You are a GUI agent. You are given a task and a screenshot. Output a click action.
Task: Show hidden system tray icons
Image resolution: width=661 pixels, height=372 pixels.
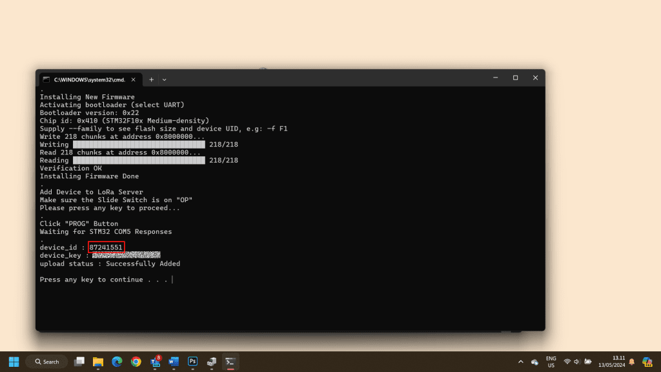click(520, 362)
